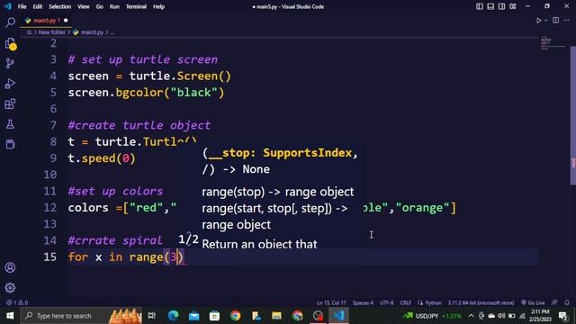
Task: Open File Explorer from taskbar
Action: (276, 316)
